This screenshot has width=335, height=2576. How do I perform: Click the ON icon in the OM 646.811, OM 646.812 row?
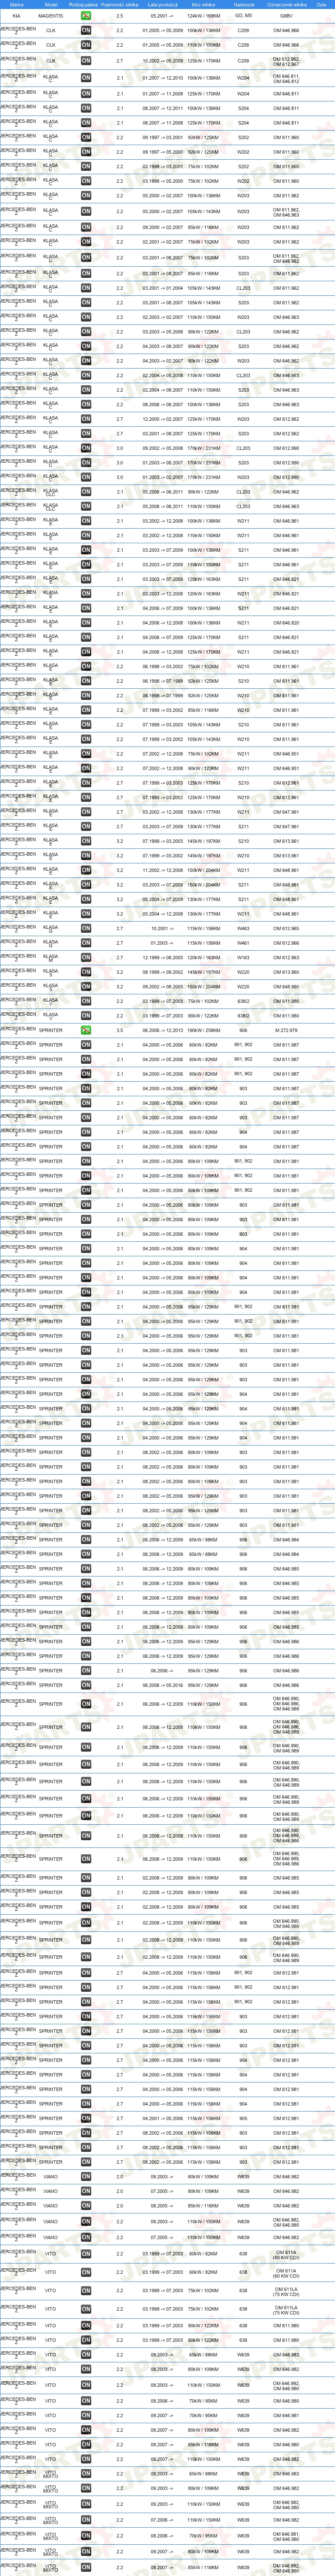(86, 78)
